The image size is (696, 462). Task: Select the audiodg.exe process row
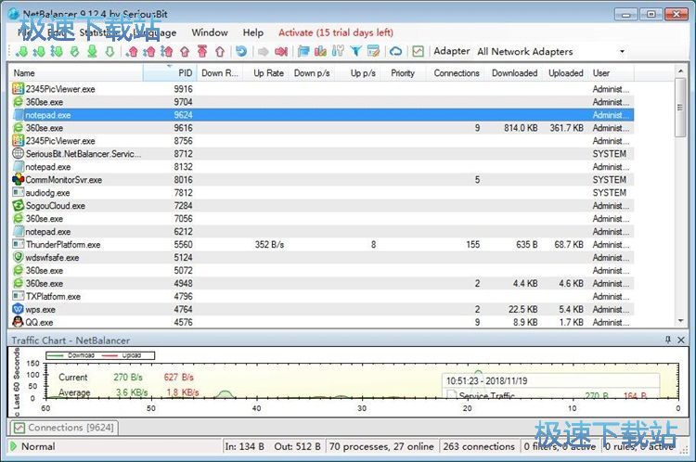pyautogui.click(x=322, y=193)
